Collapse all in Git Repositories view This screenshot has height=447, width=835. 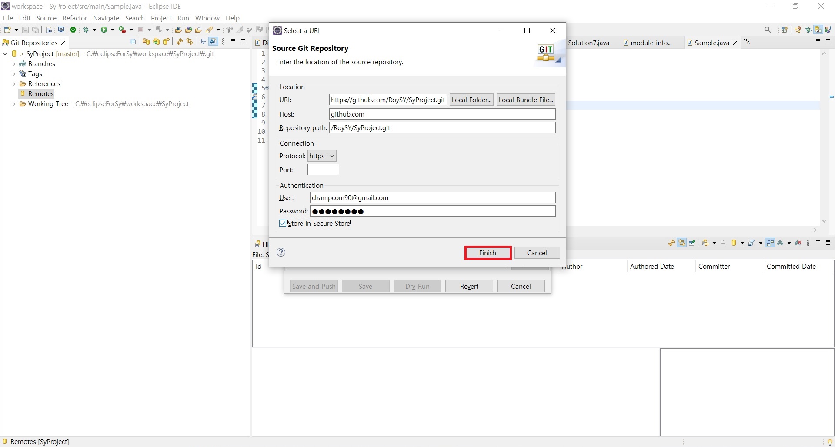pos(133,42)
